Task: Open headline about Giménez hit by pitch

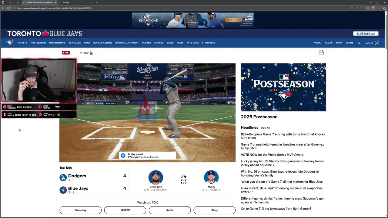Action: click(x=282, y=146)
